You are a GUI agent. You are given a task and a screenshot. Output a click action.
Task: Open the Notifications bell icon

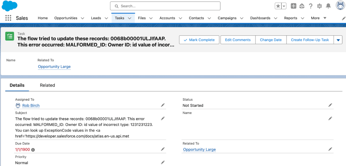coord(328,6)
